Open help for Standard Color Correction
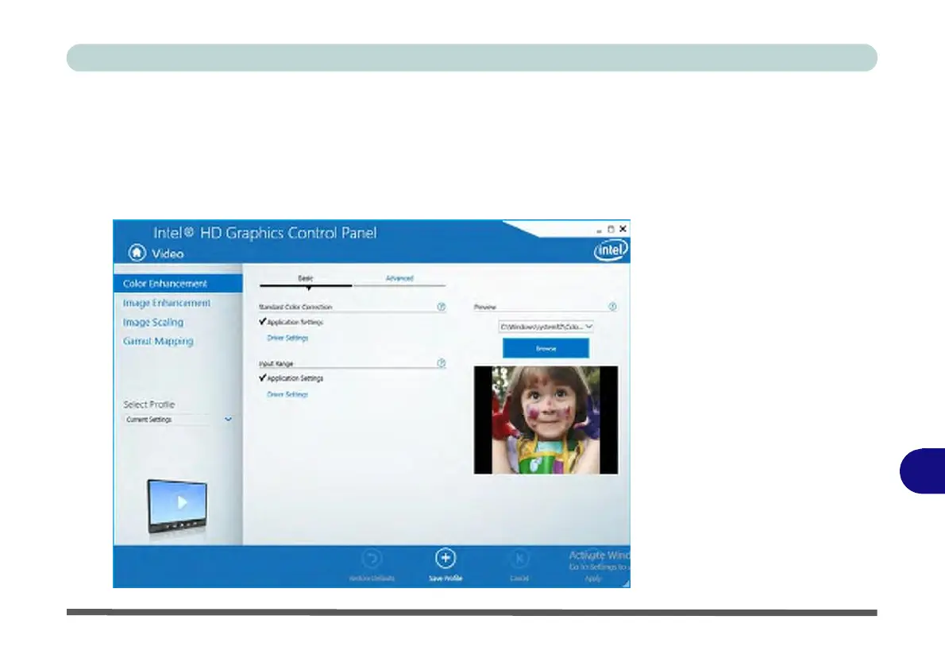 tap(442, 307)
